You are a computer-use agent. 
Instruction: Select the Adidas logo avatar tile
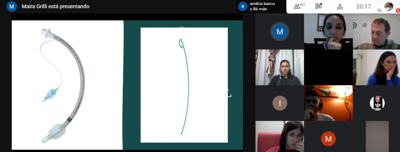(x=377, y=103)
